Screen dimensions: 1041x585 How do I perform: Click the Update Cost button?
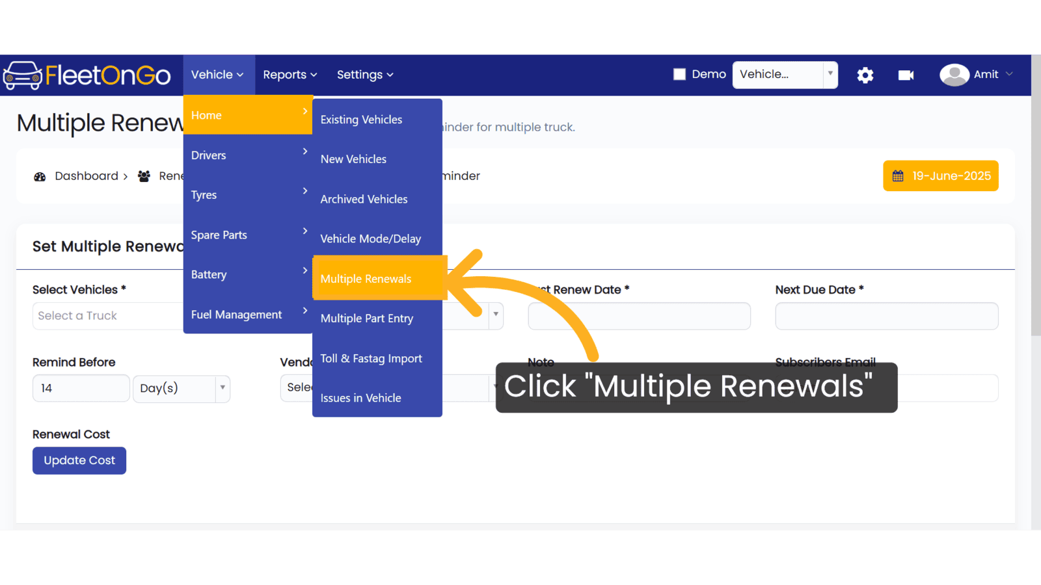[x=79, y=460]
